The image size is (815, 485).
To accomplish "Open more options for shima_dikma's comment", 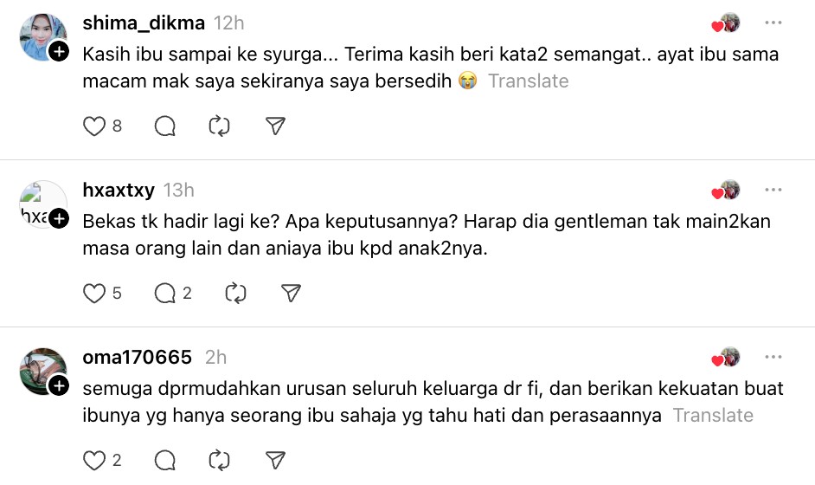I will click(773, 23).
